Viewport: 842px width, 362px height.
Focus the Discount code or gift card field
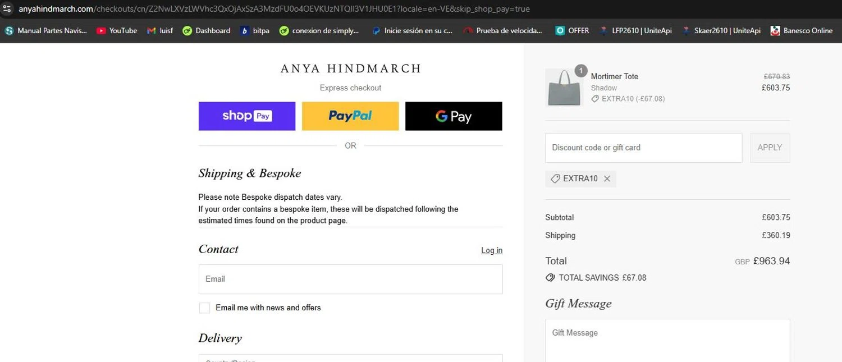(x=643, y=148)
